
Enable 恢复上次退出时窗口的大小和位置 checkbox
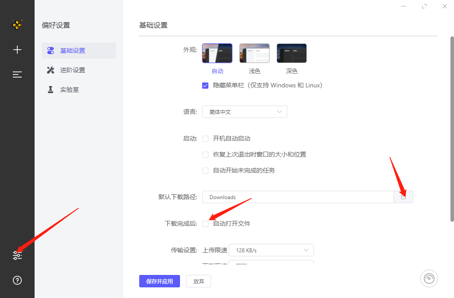205,155
